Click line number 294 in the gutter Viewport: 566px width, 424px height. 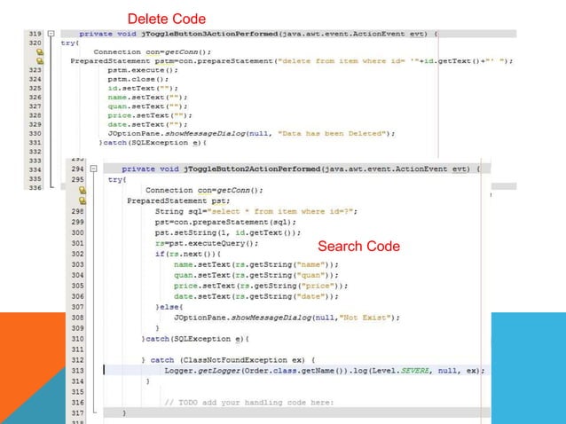click(77, 169)
